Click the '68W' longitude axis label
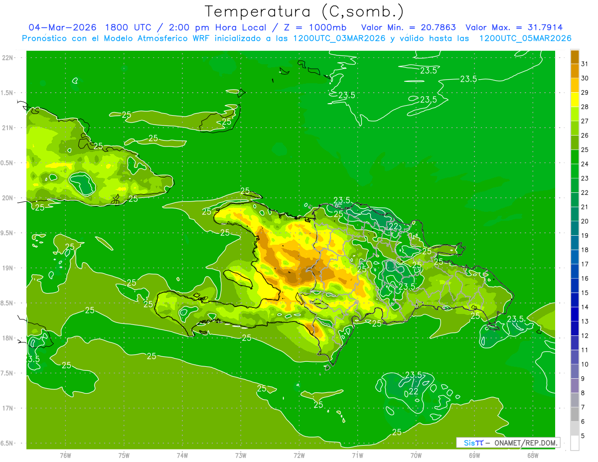 [x=533, y=456]
